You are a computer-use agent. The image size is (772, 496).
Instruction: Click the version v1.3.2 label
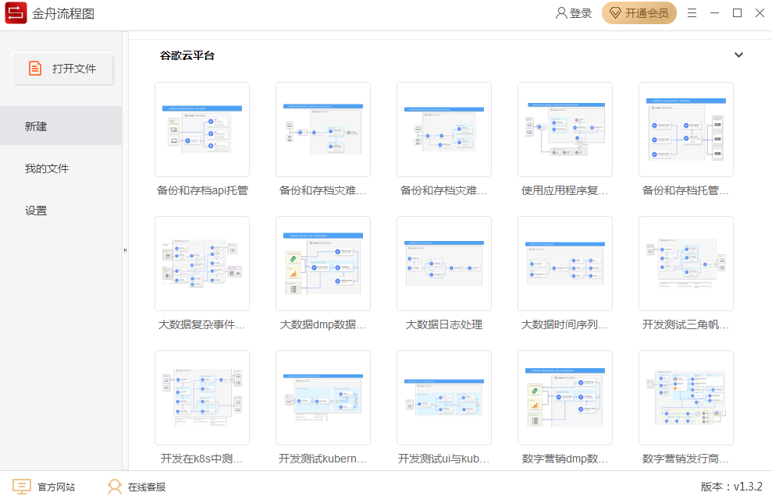click(x=731, y=487)
